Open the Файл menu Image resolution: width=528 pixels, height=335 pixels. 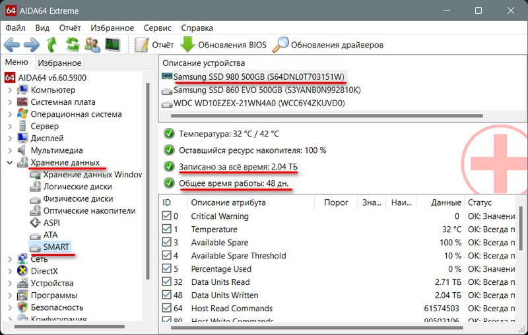[15, 28]
